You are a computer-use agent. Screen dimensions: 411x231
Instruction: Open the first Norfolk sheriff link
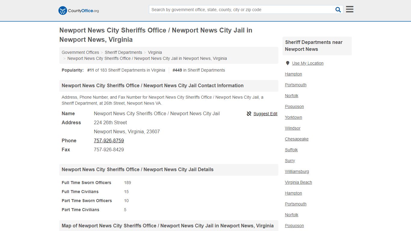click(292, 96)
